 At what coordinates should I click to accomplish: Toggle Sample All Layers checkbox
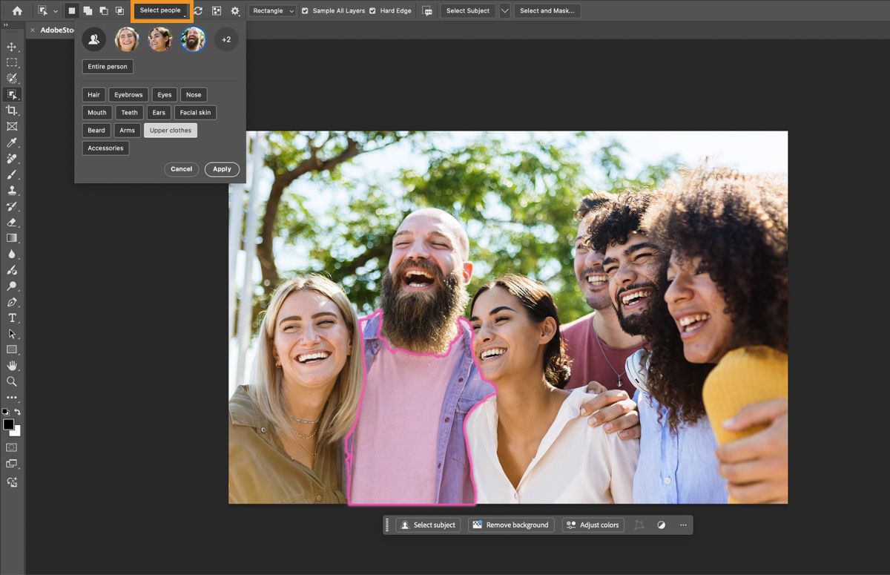(305, 11)
